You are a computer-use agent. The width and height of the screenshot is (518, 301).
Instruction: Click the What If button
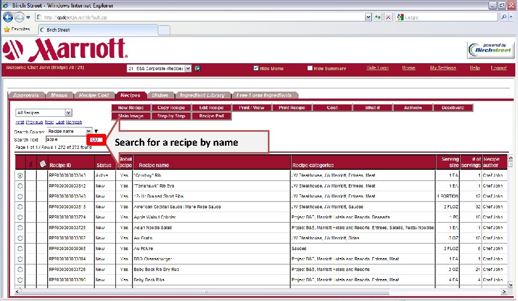373,108
